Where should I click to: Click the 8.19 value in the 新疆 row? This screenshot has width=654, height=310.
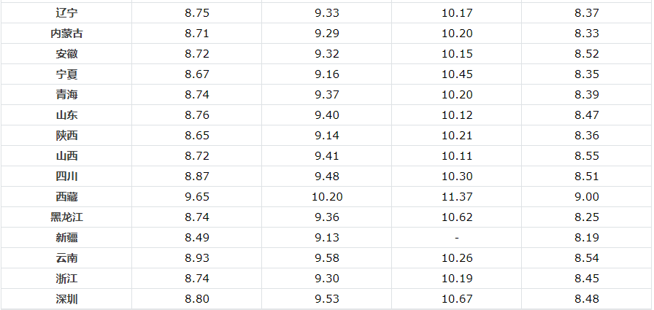point(587,238)
